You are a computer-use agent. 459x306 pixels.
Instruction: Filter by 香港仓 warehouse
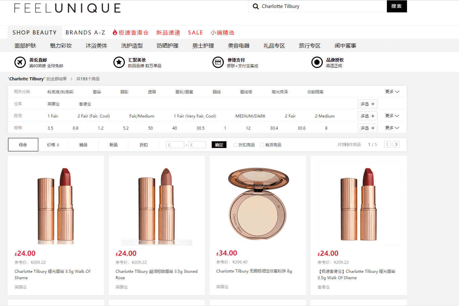[85, 104]
